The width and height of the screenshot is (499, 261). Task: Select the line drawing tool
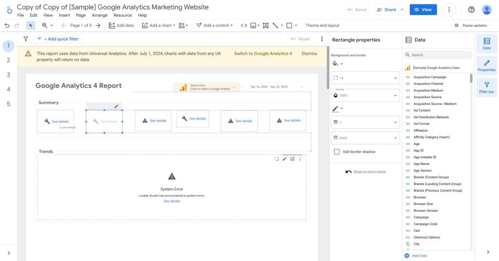coord(276,25)
